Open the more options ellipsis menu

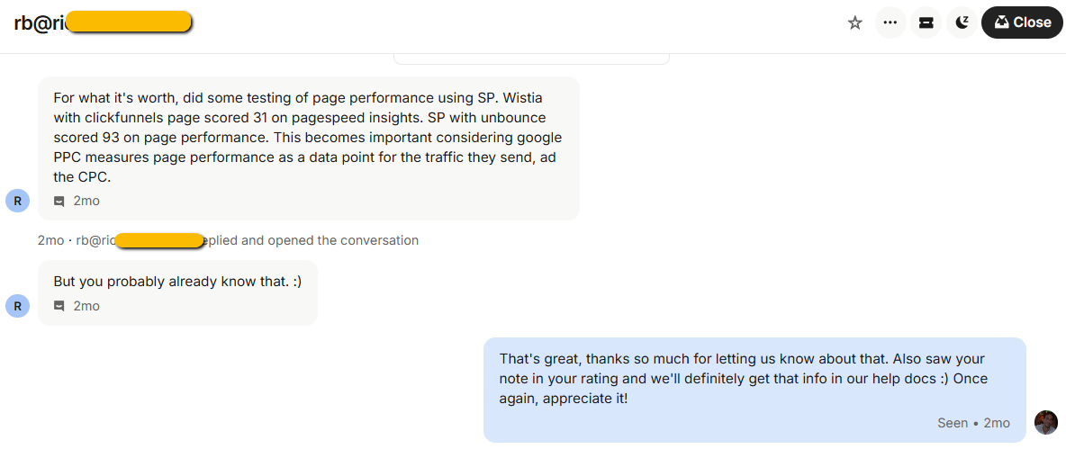[890, 23]
